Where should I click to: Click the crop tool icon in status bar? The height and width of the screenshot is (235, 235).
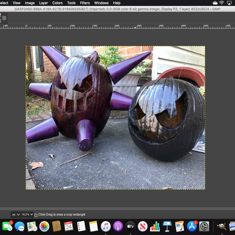pyautogui.click(x=36, y=215)
